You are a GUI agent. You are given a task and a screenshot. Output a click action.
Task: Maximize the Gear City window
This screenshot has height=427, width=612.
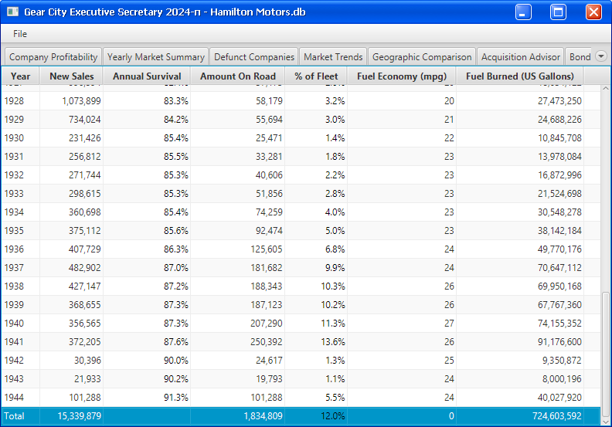point(558,12)
